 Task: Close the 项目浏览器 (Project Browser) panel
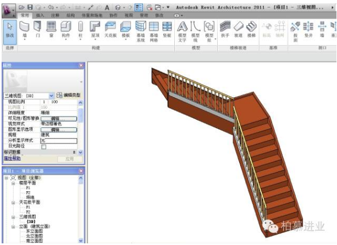coord(81,171)
